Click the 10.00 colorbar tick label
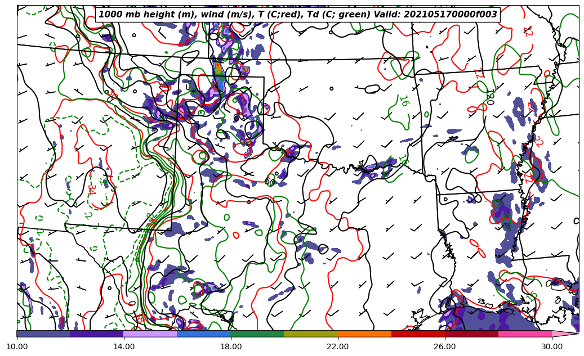 [x=17, y=346]
